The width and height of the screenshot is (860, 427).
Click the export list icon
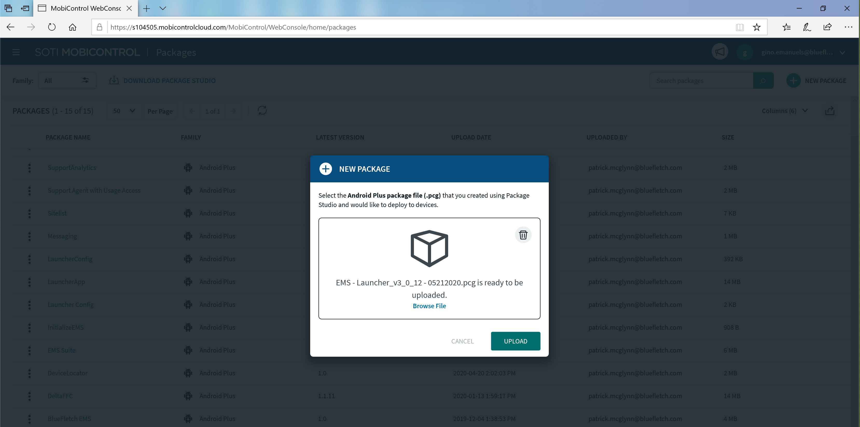[x=830, y=111]
